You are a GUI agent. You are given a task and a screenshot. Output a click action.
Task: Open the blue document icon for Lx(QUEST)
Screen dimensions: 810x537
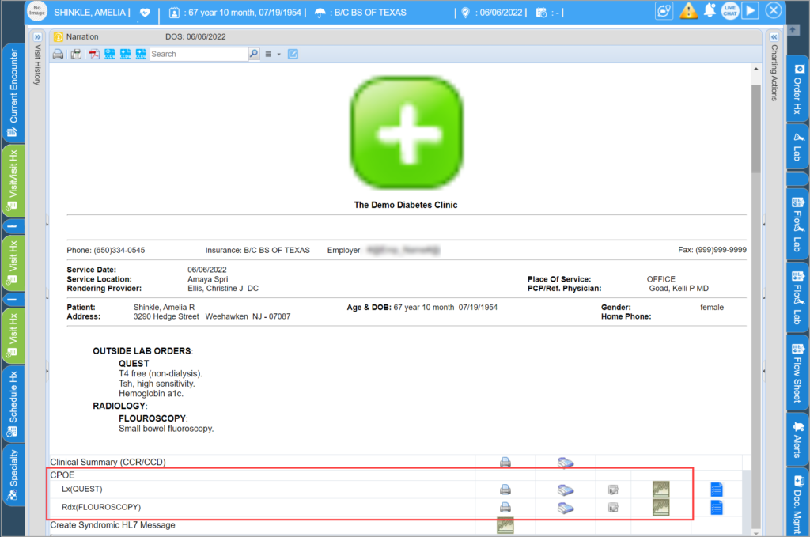pos(717,489)
